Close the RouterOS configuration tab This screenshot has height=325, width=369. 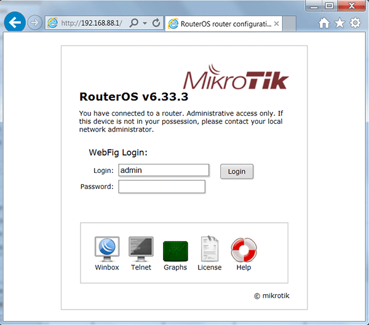[x=277, y=23]
